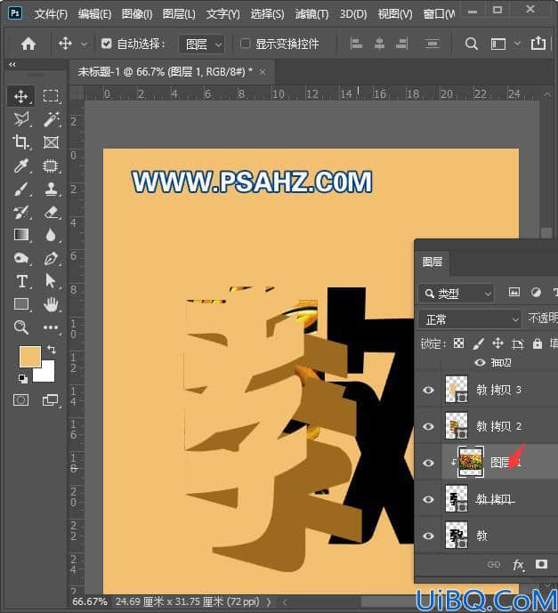This screenshot has height=613, width=558.
Task: Toggle lock image pixels brush icon
Action: (x=478, y=343)
